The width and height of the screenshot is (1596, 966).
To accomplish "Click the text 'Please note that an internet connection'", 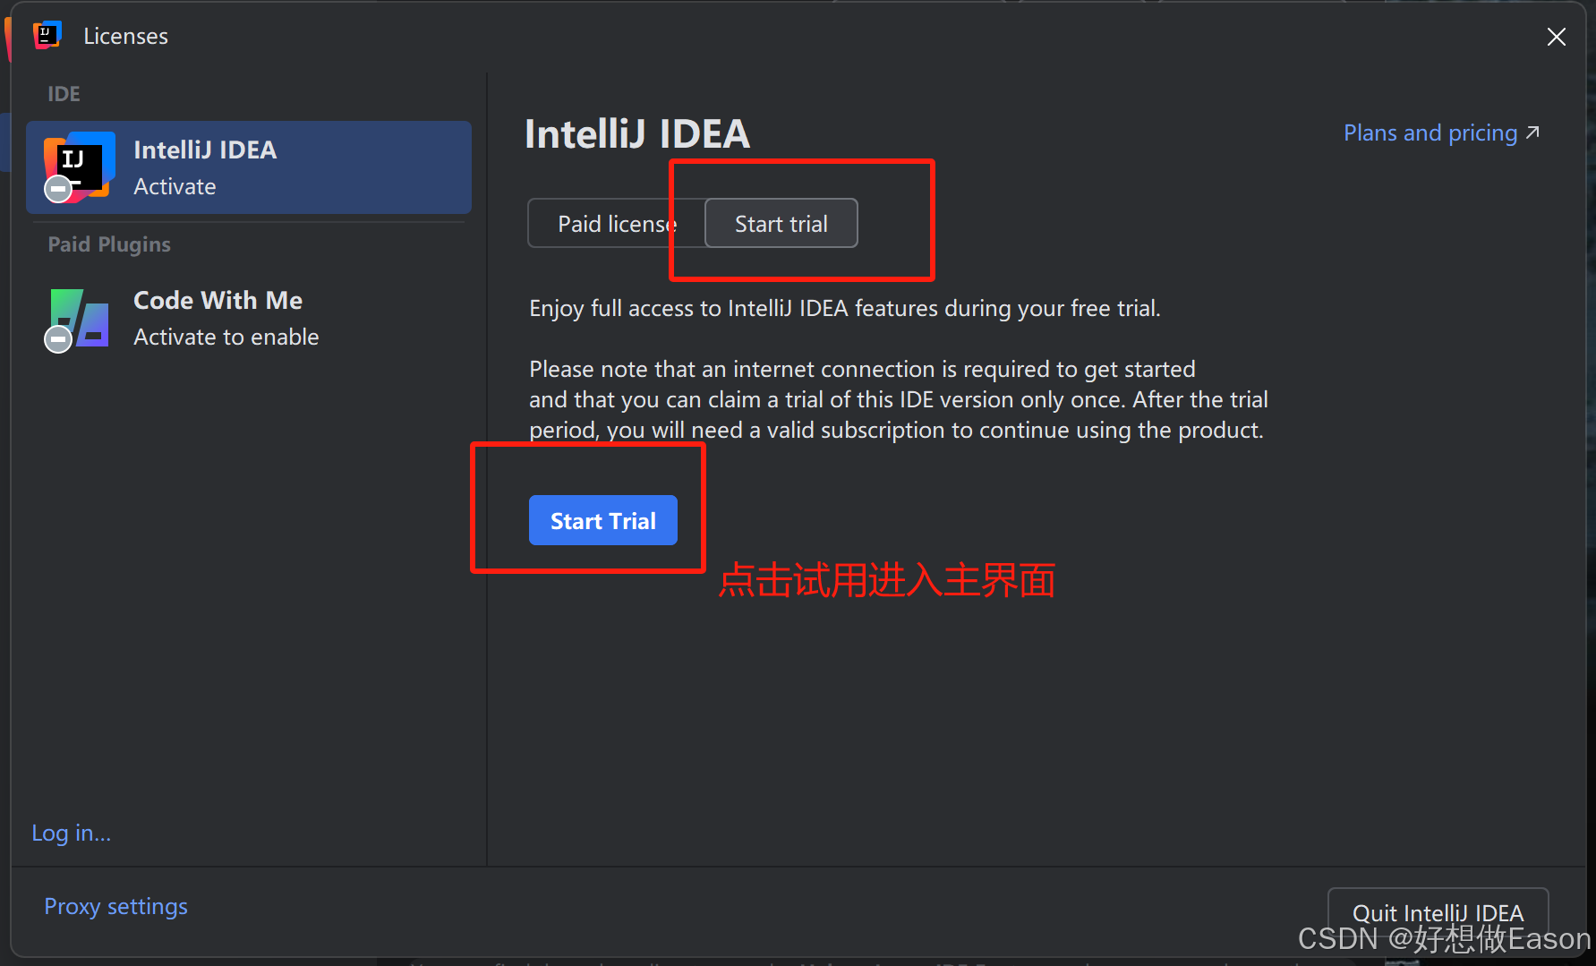I will tap(732, 369).
